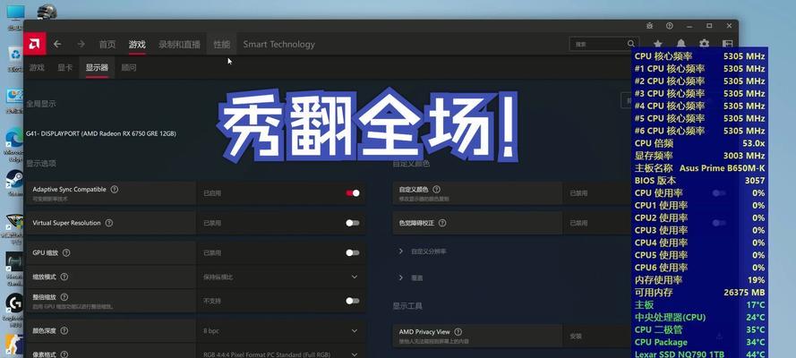Click the 显存频率 3003 MHz overlay row
The image size is (796, 358).
(699, 156)
